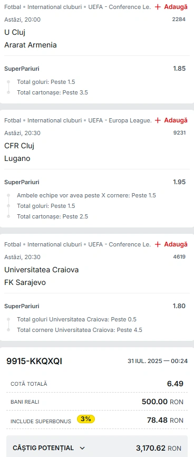The width and height of the screenshot is (194, 457).
Task: Open the FK Sarajevo team name
Action: point(25,283)
